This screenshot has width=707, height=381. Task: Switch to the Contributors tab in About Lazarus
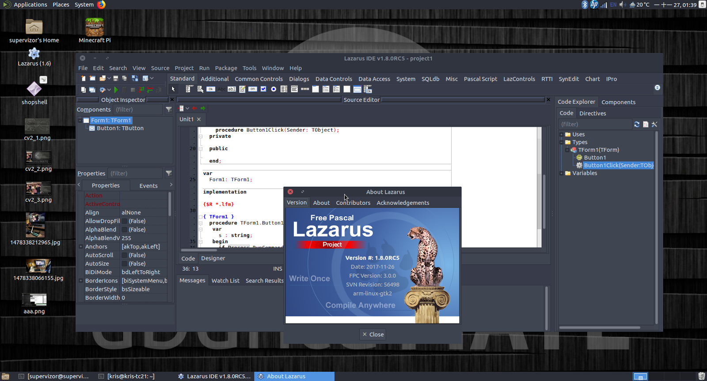(x=353, y=203)
